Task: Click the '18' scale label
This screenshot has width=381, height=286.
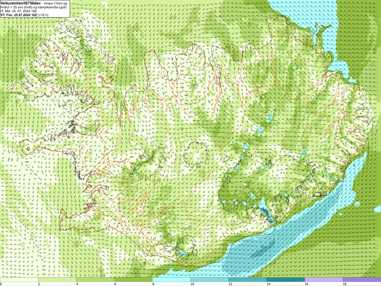Action: click(x=344, y=284)
